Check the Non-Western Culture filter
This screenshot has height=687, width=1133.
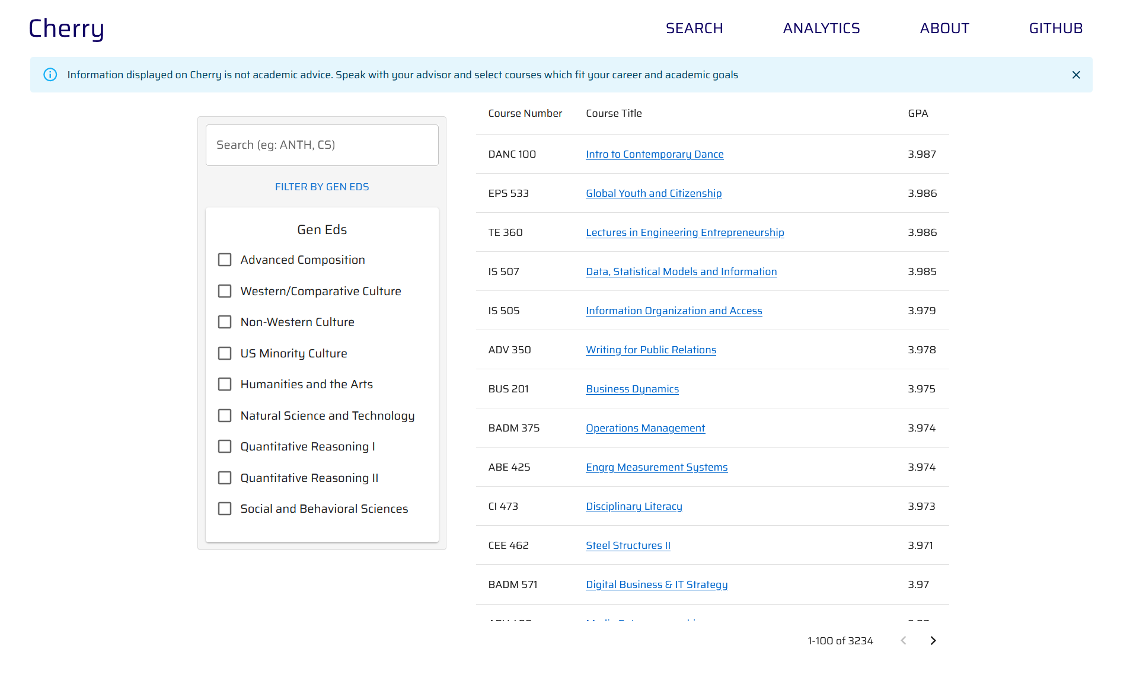225,322
